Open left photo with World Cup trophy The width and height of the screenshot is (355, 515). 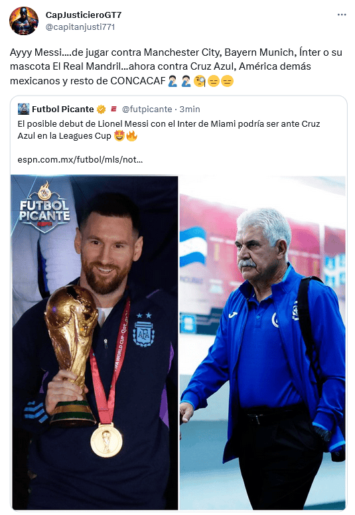[95, 342]
